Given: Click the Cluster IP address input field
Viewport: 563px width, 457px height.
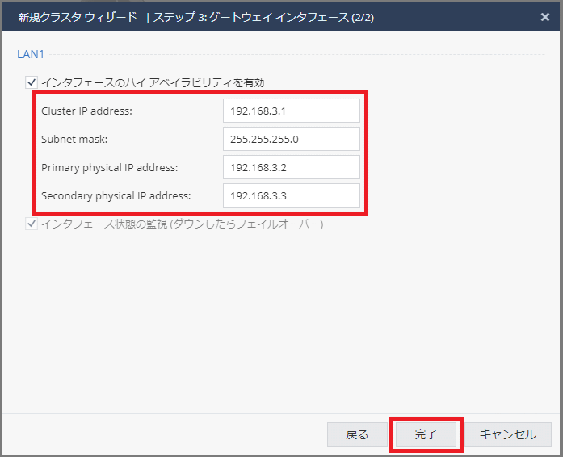Looking at the screenshot, I should point(291,111).
